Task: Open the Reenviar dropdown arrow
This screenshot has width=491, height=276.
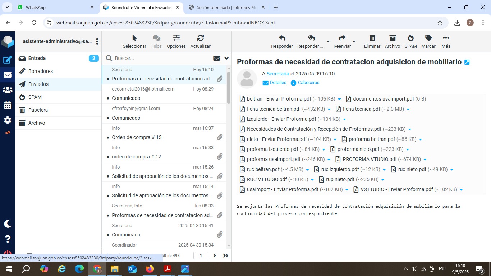Action: pyautogui.click(x=354, y=42)
